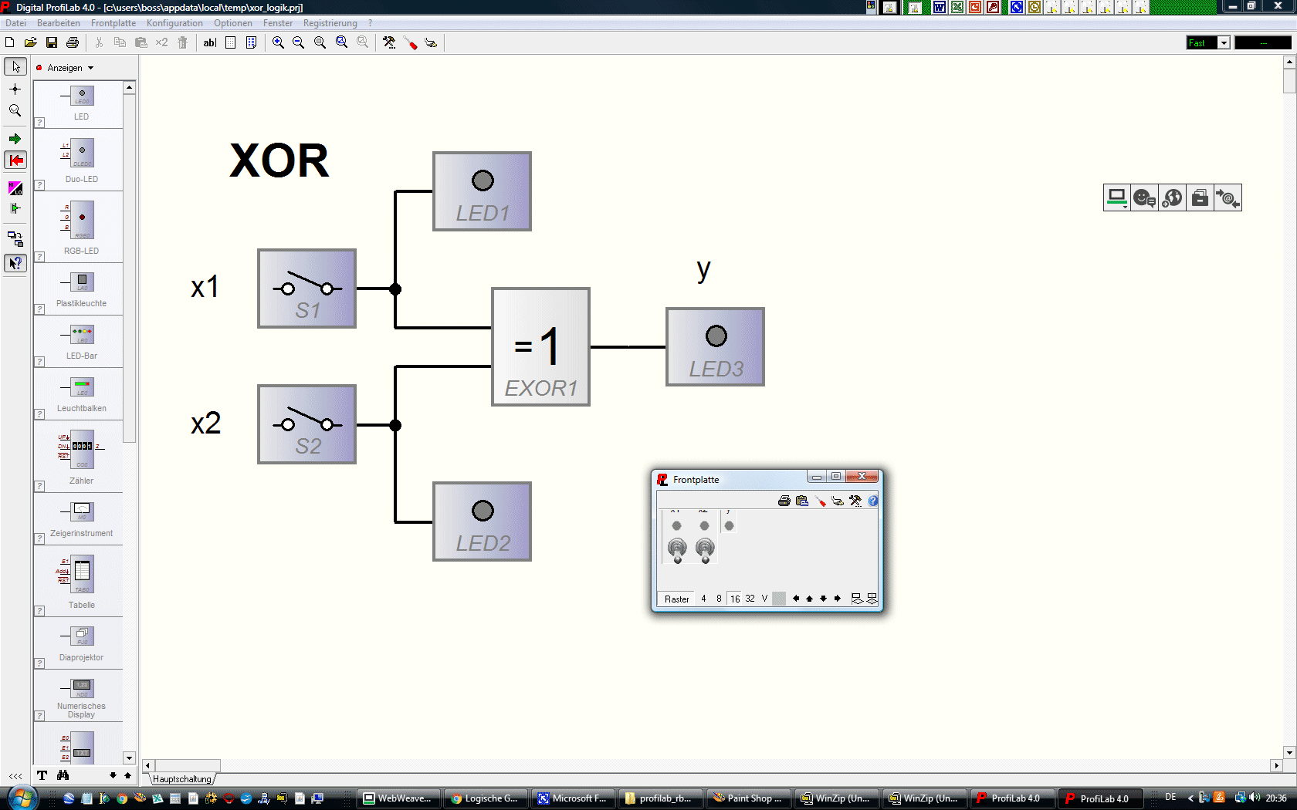Insert text with the 'ab|' tool
1297x810 pixels.
click(210, 42)
